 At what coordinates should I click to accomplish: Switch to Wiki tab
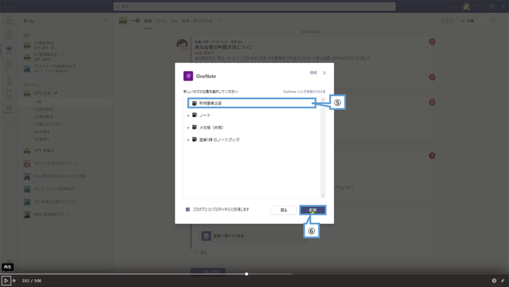pyautogui.click(x=174, y=21)
